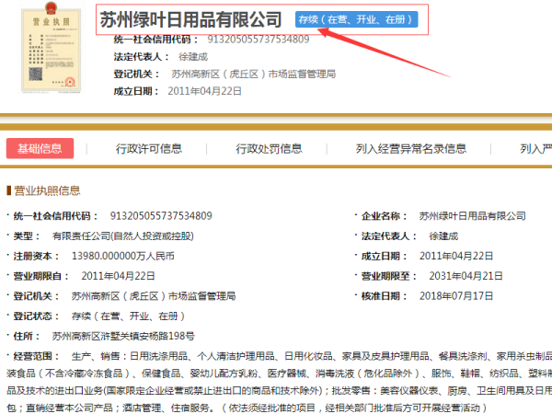
Task: Click the header's 登记机关 authority name
Action: (253, 74)
